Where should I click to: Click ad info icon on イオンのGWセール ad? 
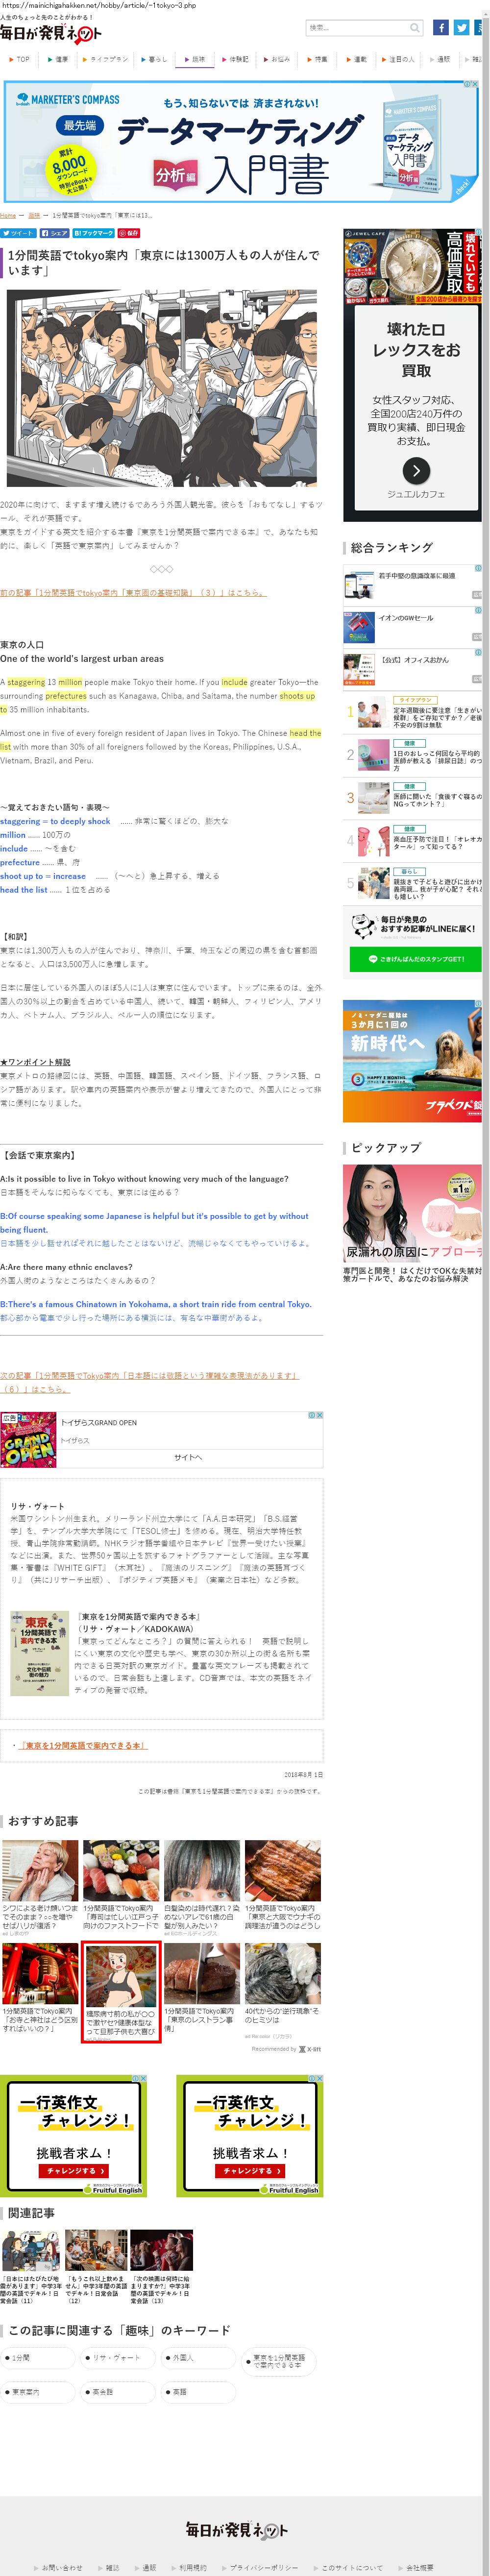[x=478, y=610]
